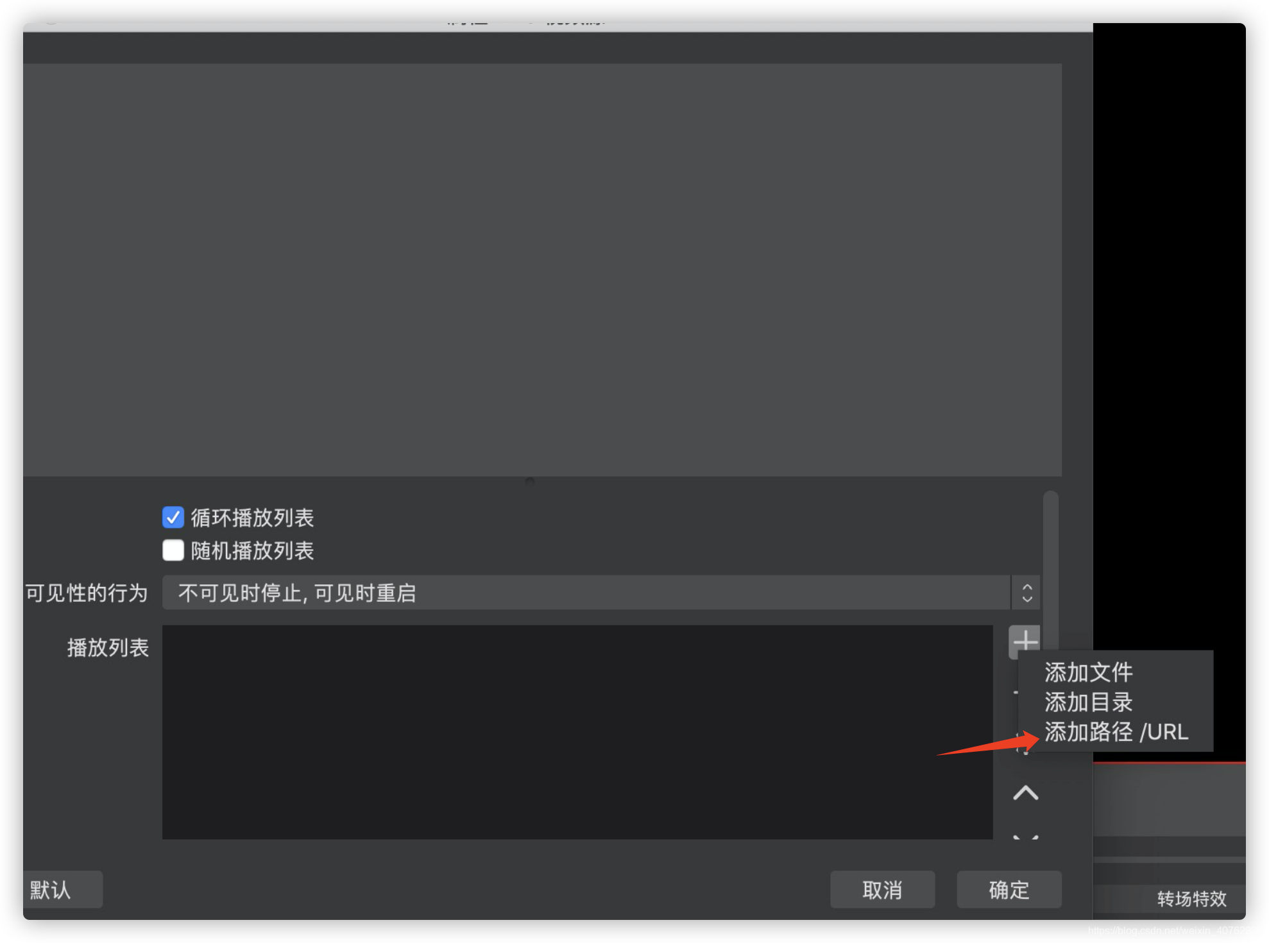The height and width of the screenshot is (943, 1269).
Task: Enable the 随机播放列表 checkbox
Action: 173,550
